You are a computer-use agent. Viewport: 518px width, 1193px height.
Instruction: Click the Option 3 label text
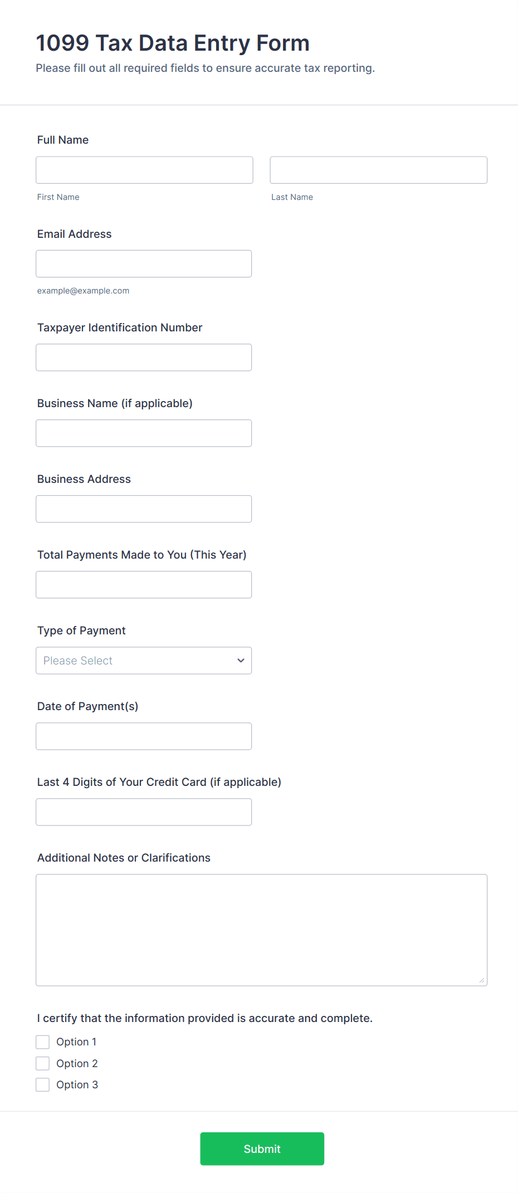(x=77, y=1084)
